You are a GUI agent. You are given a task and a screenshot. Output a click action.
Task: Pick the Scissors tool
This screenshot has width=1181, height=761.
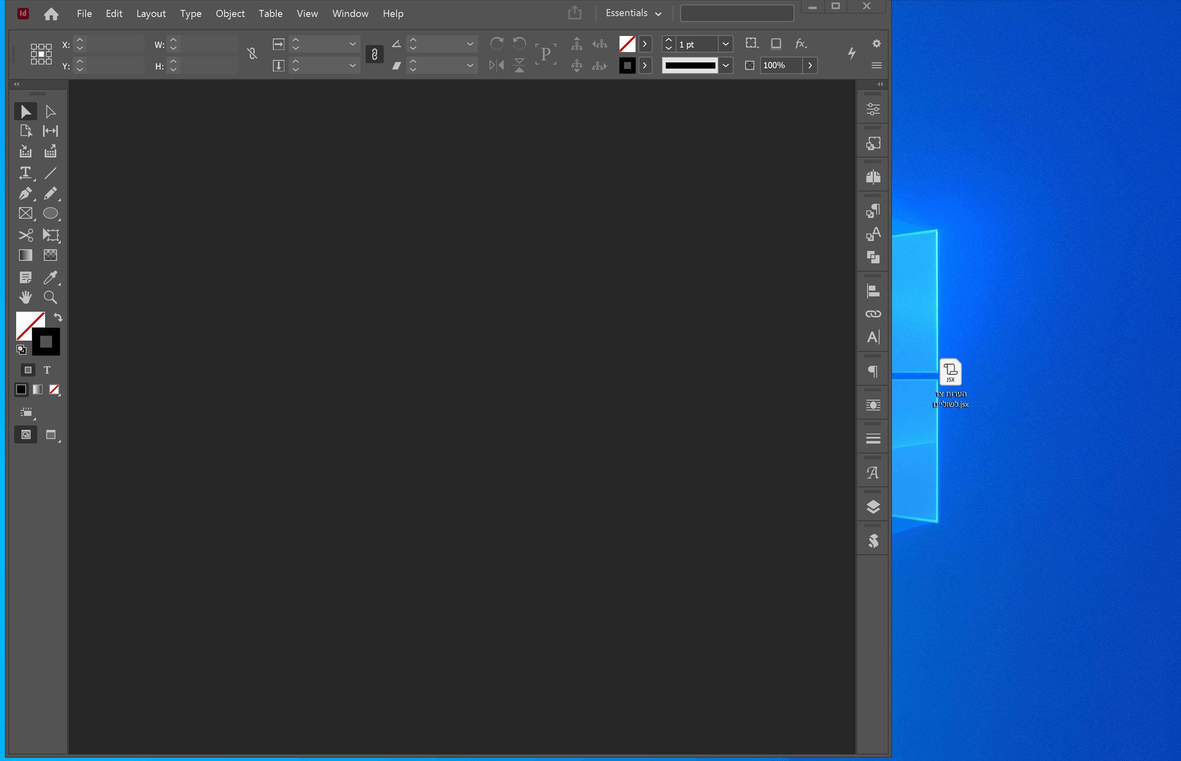(x=25, y=235)
